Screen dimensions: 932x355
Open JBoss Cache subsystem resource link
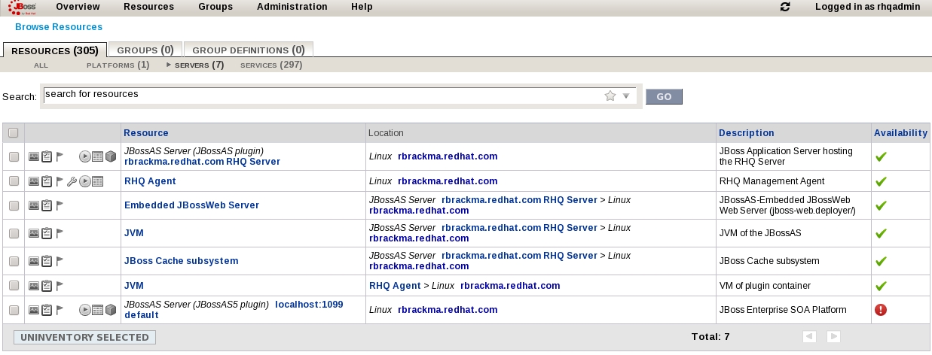(181, 261)
